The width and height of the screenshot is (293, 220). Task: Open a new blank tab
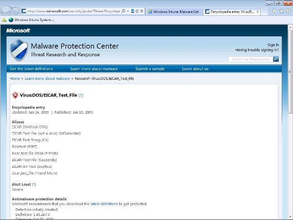(264, 12)
